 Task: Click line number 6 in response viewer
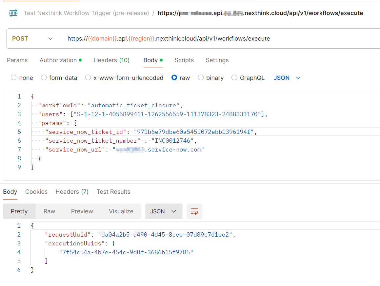coord(19,270)
